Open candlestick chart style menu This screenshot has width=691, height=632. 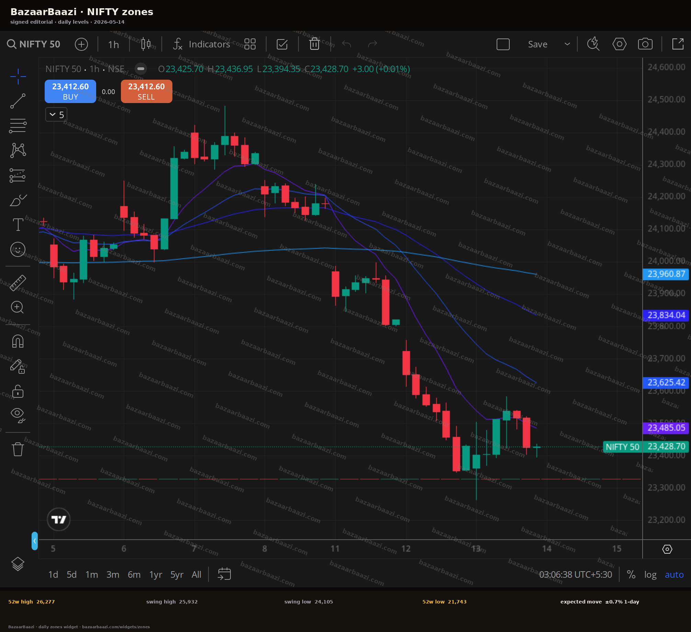coord(146,44)
